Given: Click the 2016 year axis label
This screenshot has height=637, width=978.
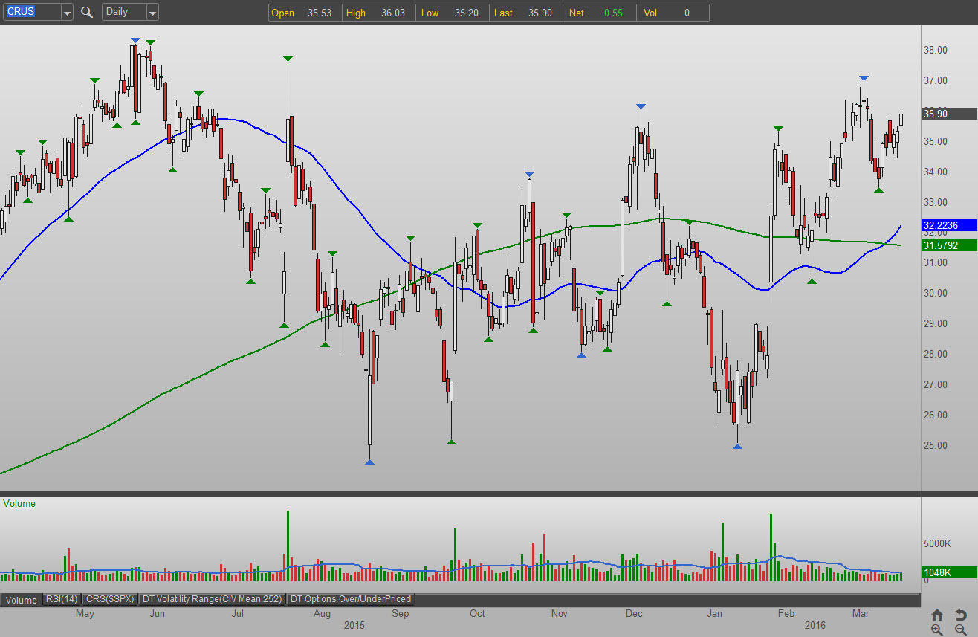Looking at the screenshot, I should pos(815,625).
